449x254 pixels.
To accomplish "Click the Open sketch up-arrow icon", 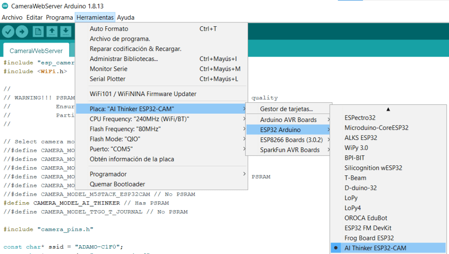I will point(52,32).
